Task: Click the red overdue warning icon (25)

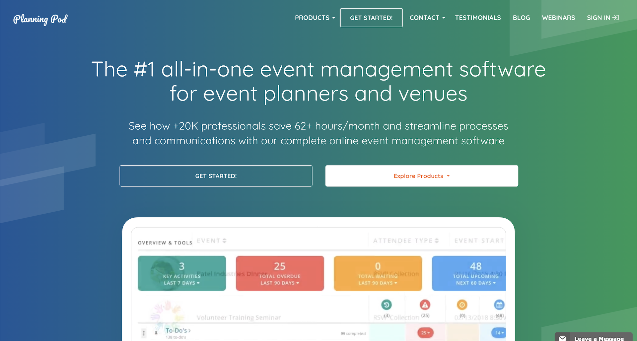Action: [425, 305]
